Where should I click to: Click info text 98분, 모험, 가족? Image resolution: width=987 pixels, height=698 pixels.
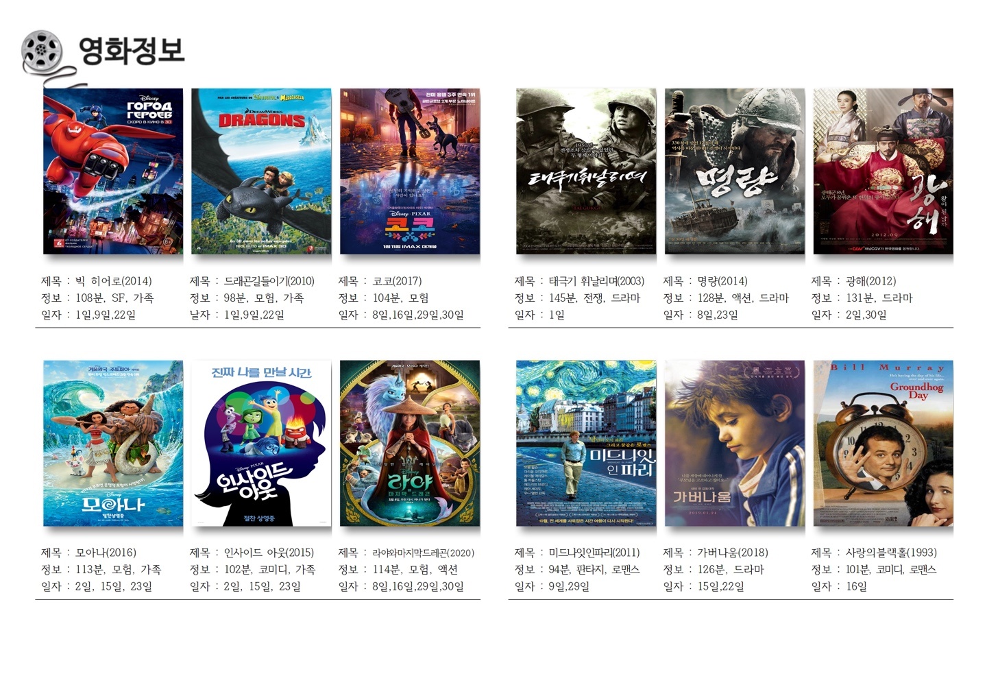(264, 298)
